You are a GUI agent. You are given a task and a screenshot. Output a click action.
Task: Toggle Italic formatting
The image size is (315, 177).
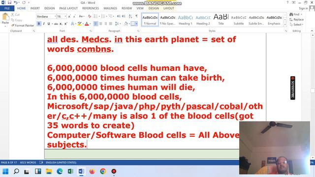(x=44, y=24)
